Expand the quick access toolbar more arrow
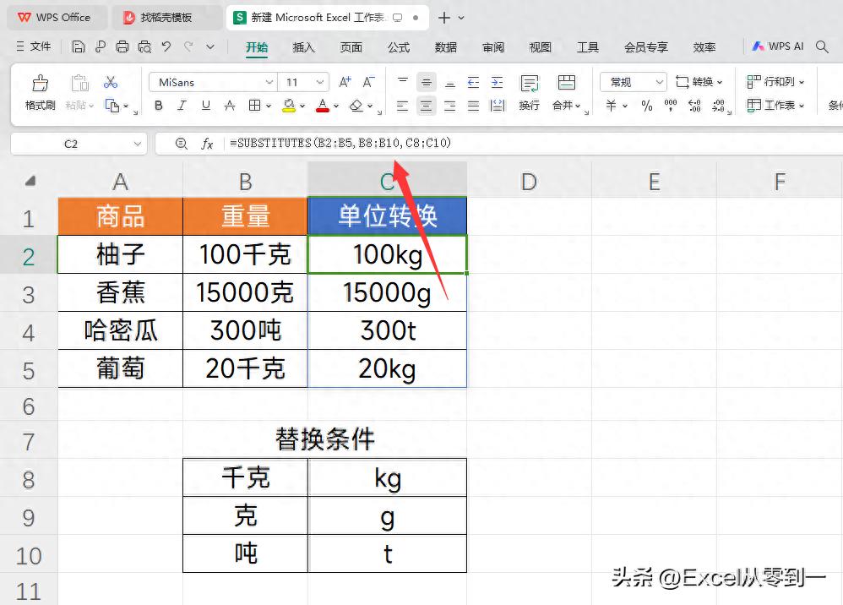 tap(210, 46)
